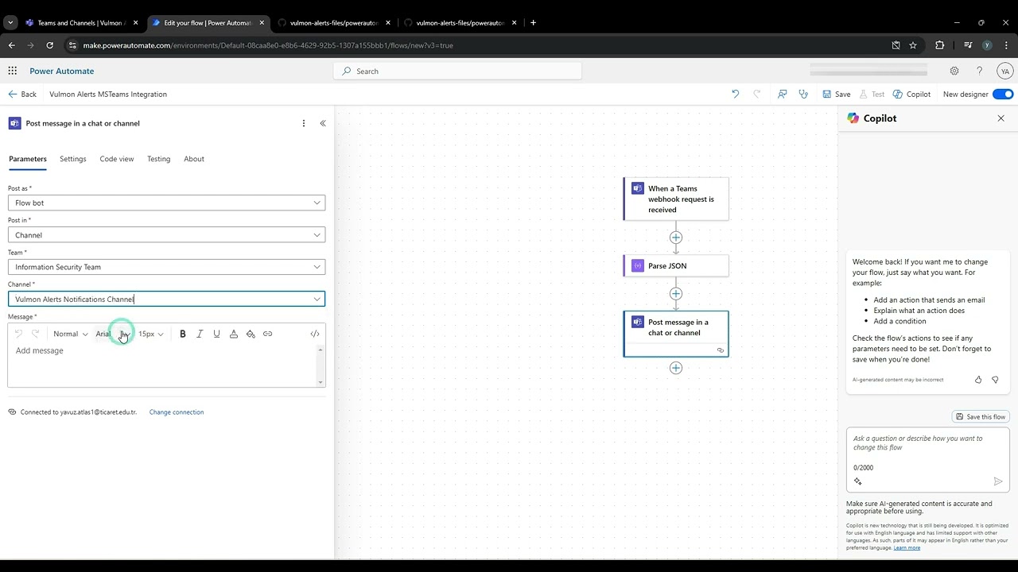Open the help question mark icon
1018x572 pixels.
(x=979, y=71)
